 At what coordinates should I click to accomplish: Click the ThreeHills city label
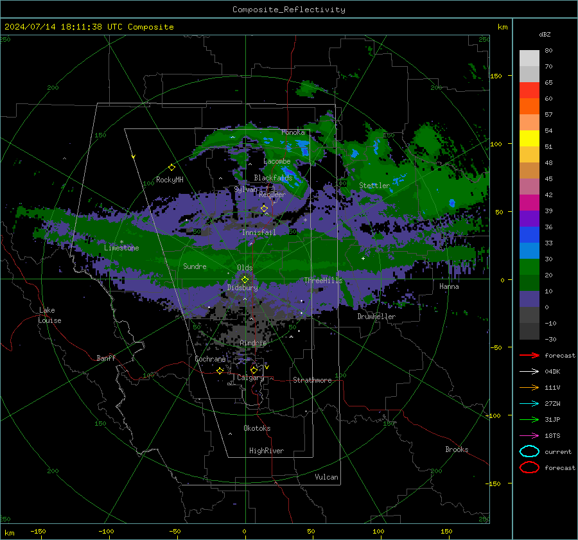pyautogui.click(x=323, y=281)
